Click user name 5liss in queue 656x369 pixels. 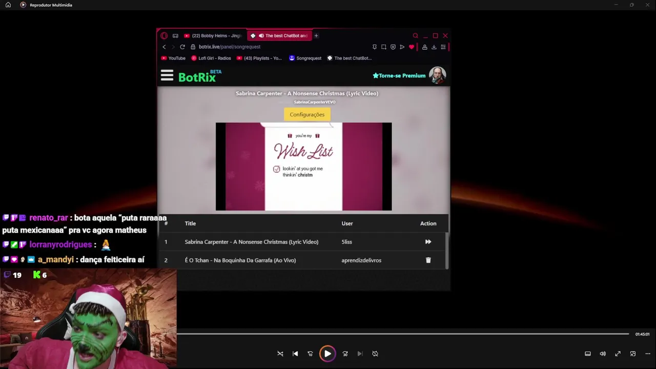pyautogui.click(x=346, y=242)
